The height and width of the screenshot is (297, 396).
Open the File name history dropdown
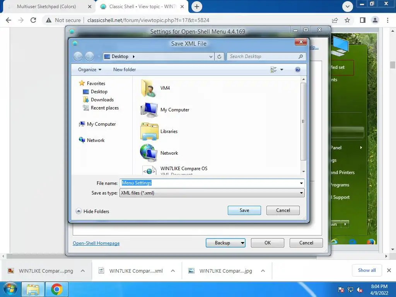pos(301,183)
